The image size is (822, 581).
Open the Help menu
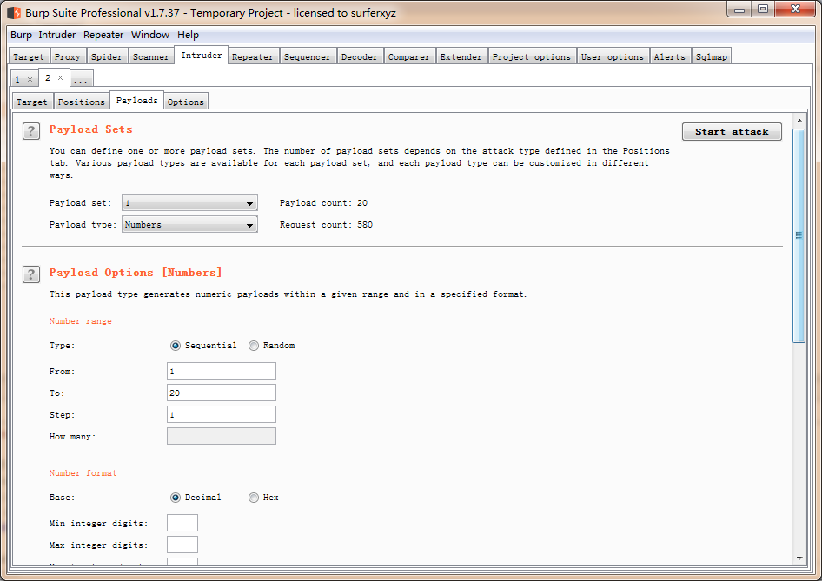click(x=188, y=35)
